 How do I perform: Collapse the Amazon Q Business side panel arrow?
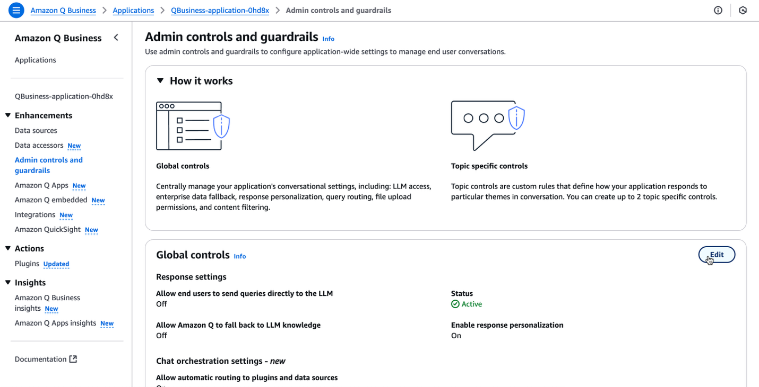tap(116, 38)
